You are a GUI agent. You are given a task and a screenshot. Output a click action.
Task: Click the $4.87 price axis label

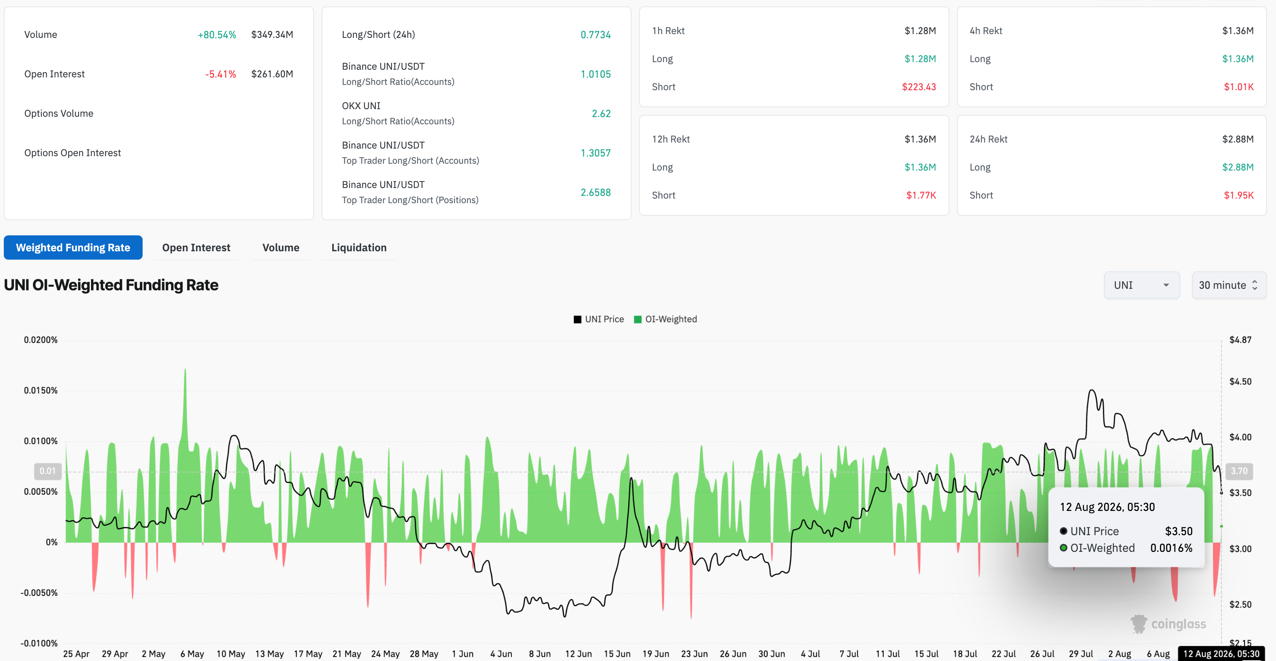pos(1240,340)
